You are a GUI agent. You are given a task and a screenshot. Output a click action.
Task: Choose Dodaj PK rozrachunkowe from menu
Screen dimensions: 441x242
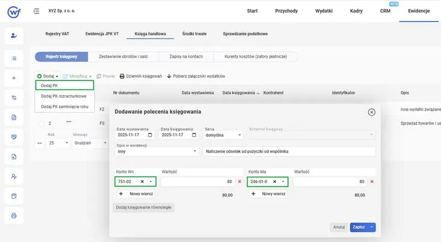click(64, 96)
